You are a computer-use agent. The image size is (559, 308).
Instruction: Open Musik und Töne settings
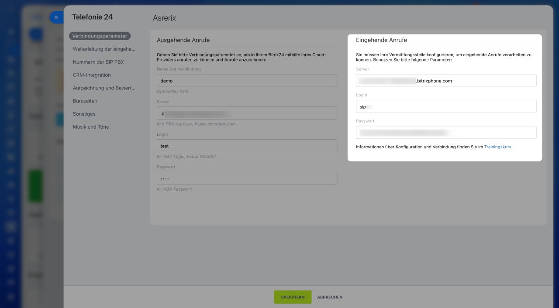click(91, 127)
